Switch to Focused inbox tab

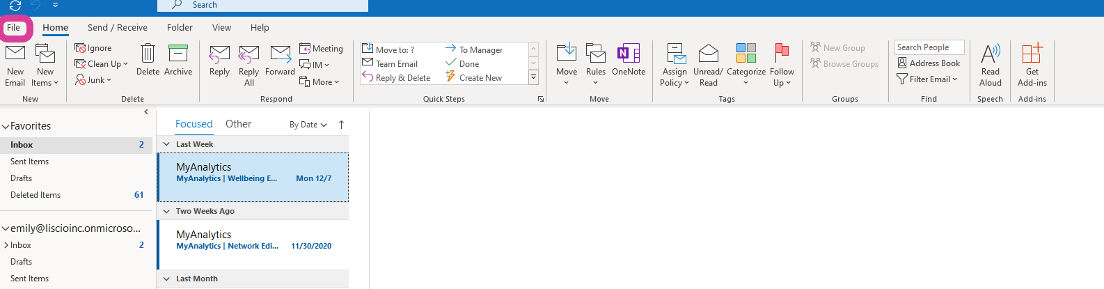(194, 124)
